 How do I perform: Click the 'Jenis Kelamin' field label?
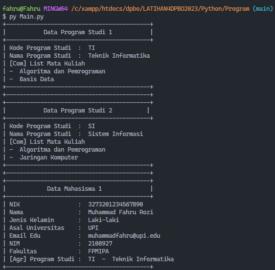(32, 220)
